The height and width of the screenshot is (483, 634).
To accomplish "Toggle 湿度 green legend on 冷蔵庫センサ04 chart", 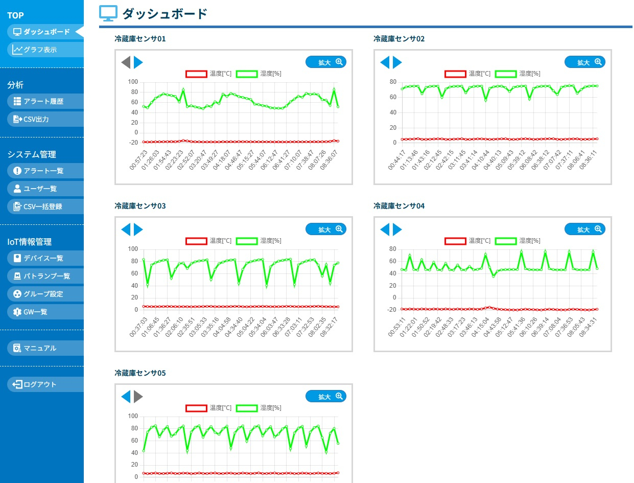I will [x=505, y=241].
